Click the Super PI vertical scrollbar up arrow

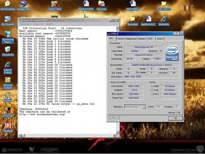pyautogui.click(x=117, y=28)
